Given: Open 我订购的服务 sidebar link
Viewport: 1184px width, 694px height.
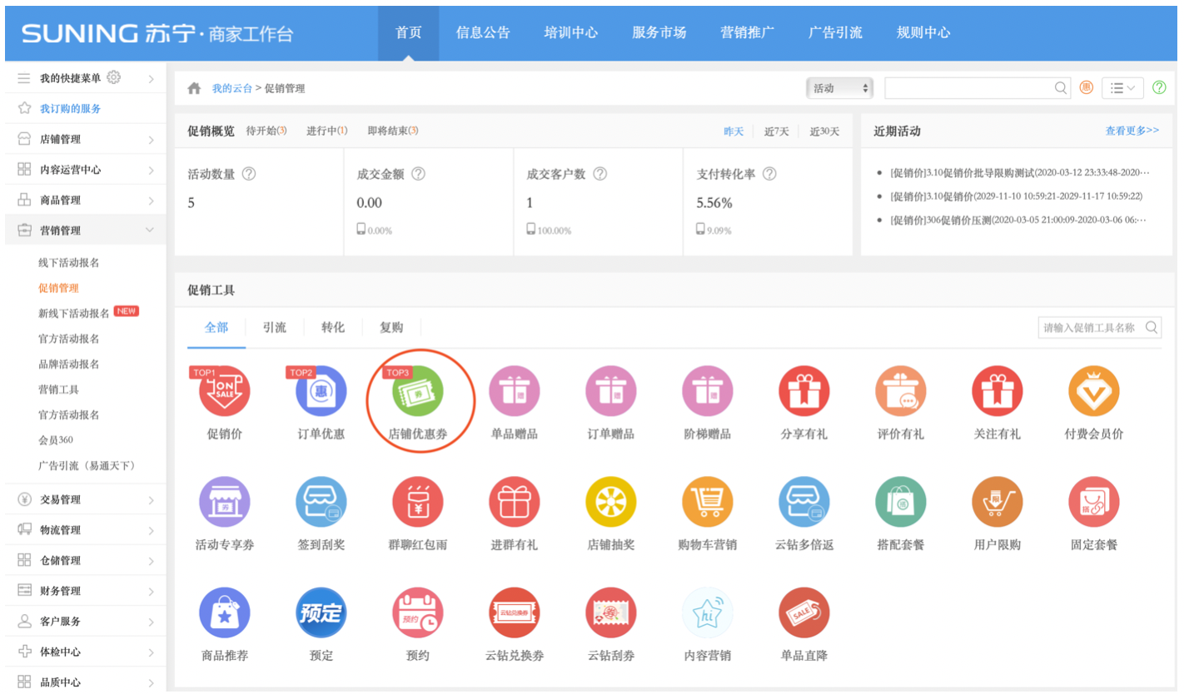Looking at the screenshot, I should pos(71,109).
